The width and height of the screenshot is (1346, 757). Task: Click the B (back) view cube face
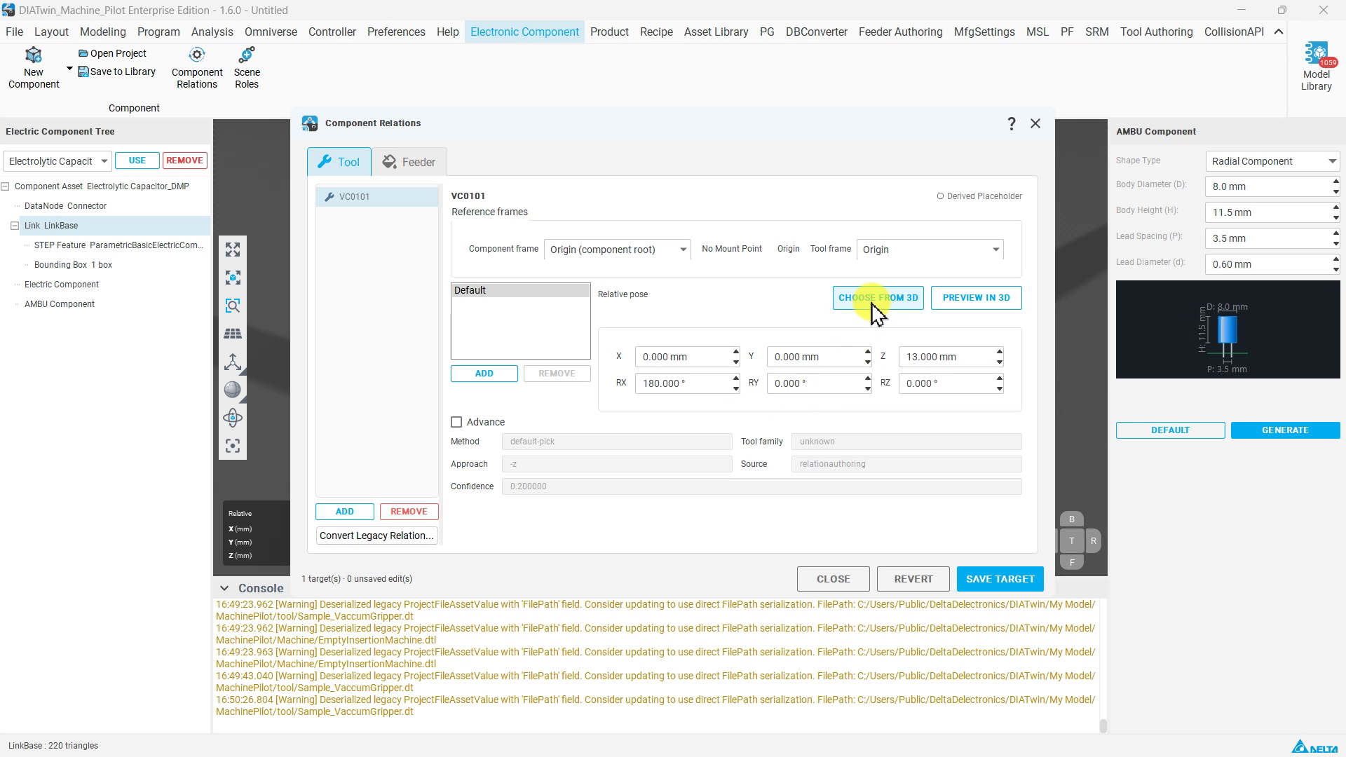click(x=1071, y=519)
